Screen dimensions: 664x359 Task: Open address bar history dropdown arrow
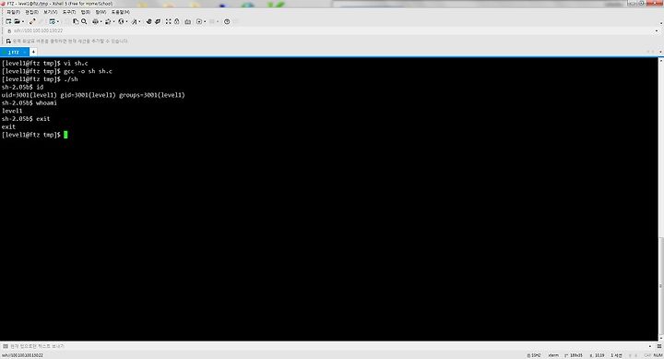(657, 31)
